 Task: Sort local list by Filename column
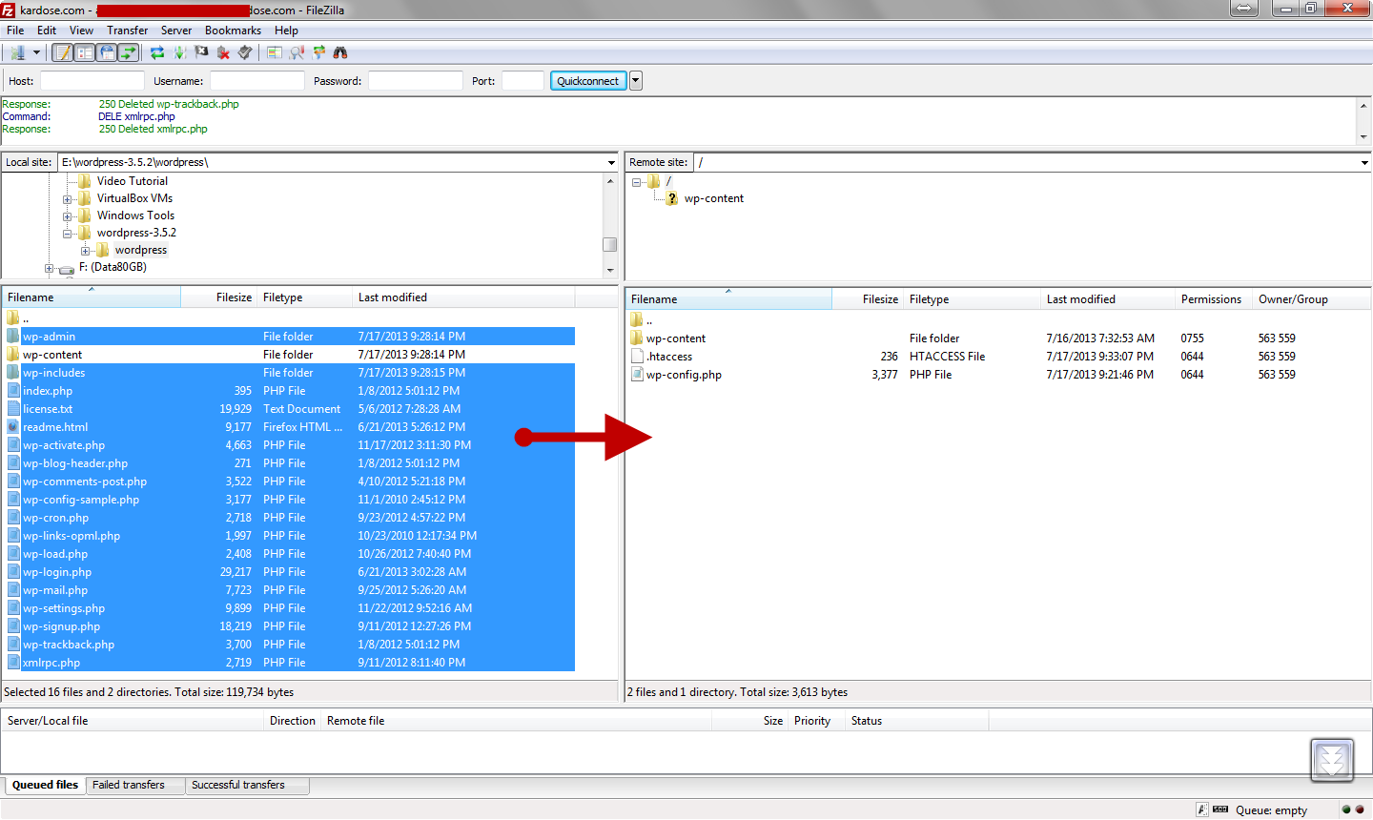(x=91, y=297)
